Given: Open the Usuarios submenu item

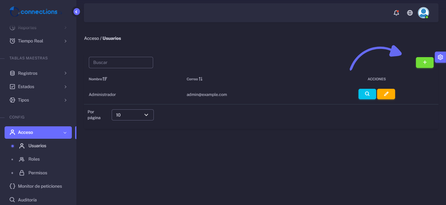Looking at the screenshot, I should 38,146.
